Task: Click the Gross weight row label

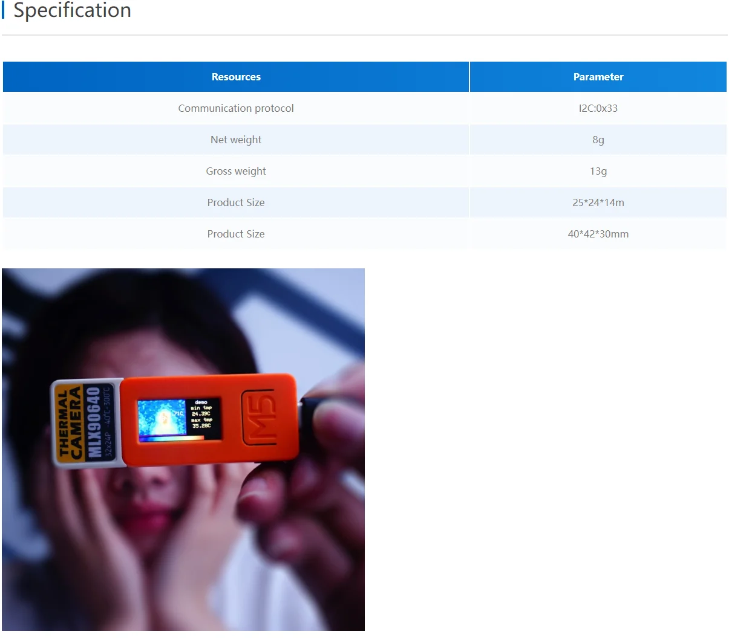Action: coord(236,171)
